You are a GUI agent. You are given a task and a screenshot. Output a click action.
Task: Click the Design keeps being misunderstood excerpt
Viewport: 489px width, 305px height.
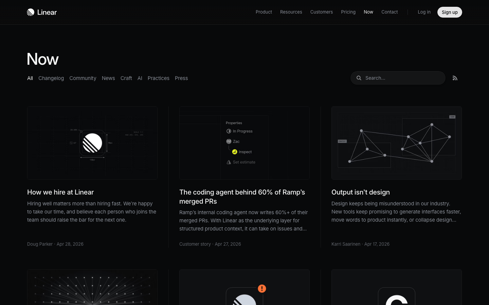point(396,212)
